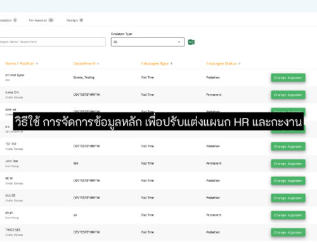
Task: Change Approver for zin moe kyaw
Action: pos(288,77)
